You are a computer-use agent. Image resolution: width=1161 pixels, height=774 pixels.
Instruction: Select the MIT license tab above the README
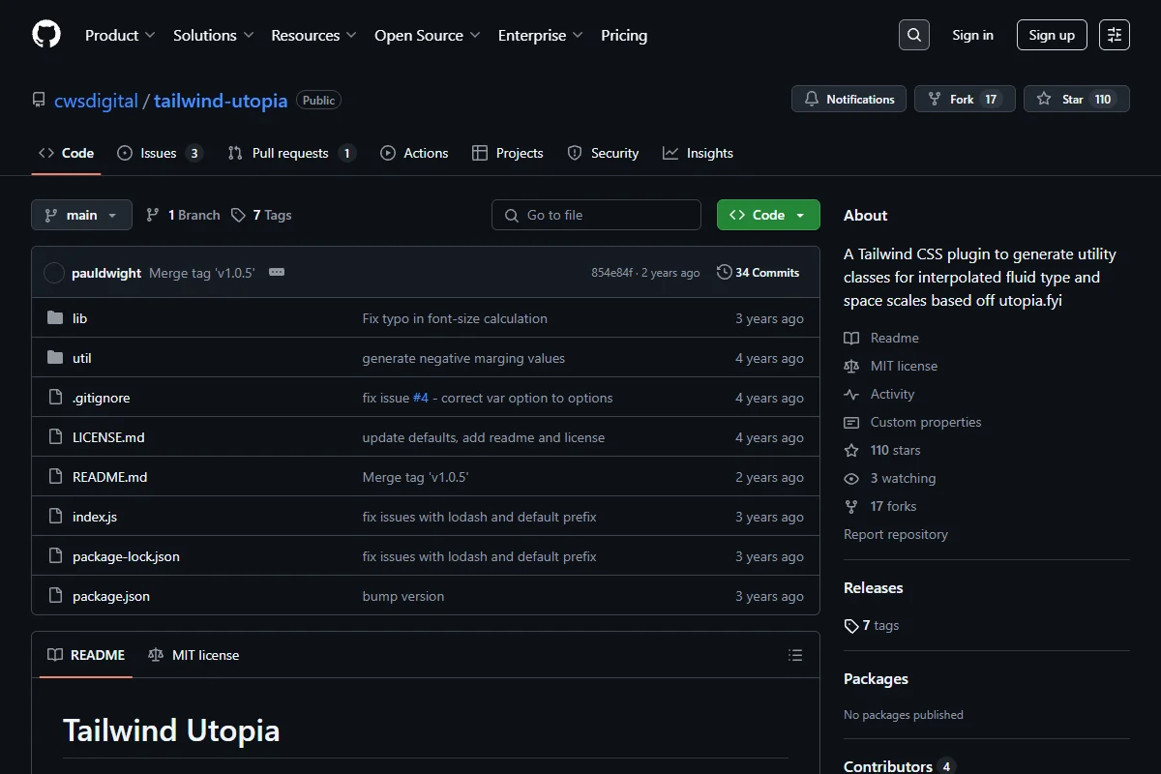tap(193, 655)
